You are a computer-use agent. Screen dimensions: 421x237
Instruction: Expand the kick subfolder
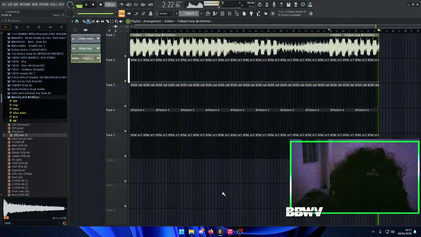(x=15, y=117)
